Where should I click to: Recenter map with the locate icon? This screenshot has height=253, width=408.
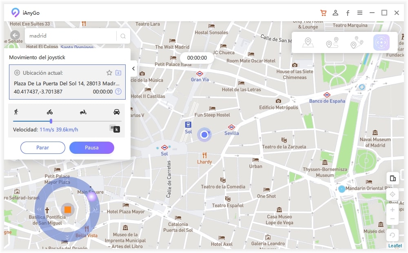click(x=392, y=194)
